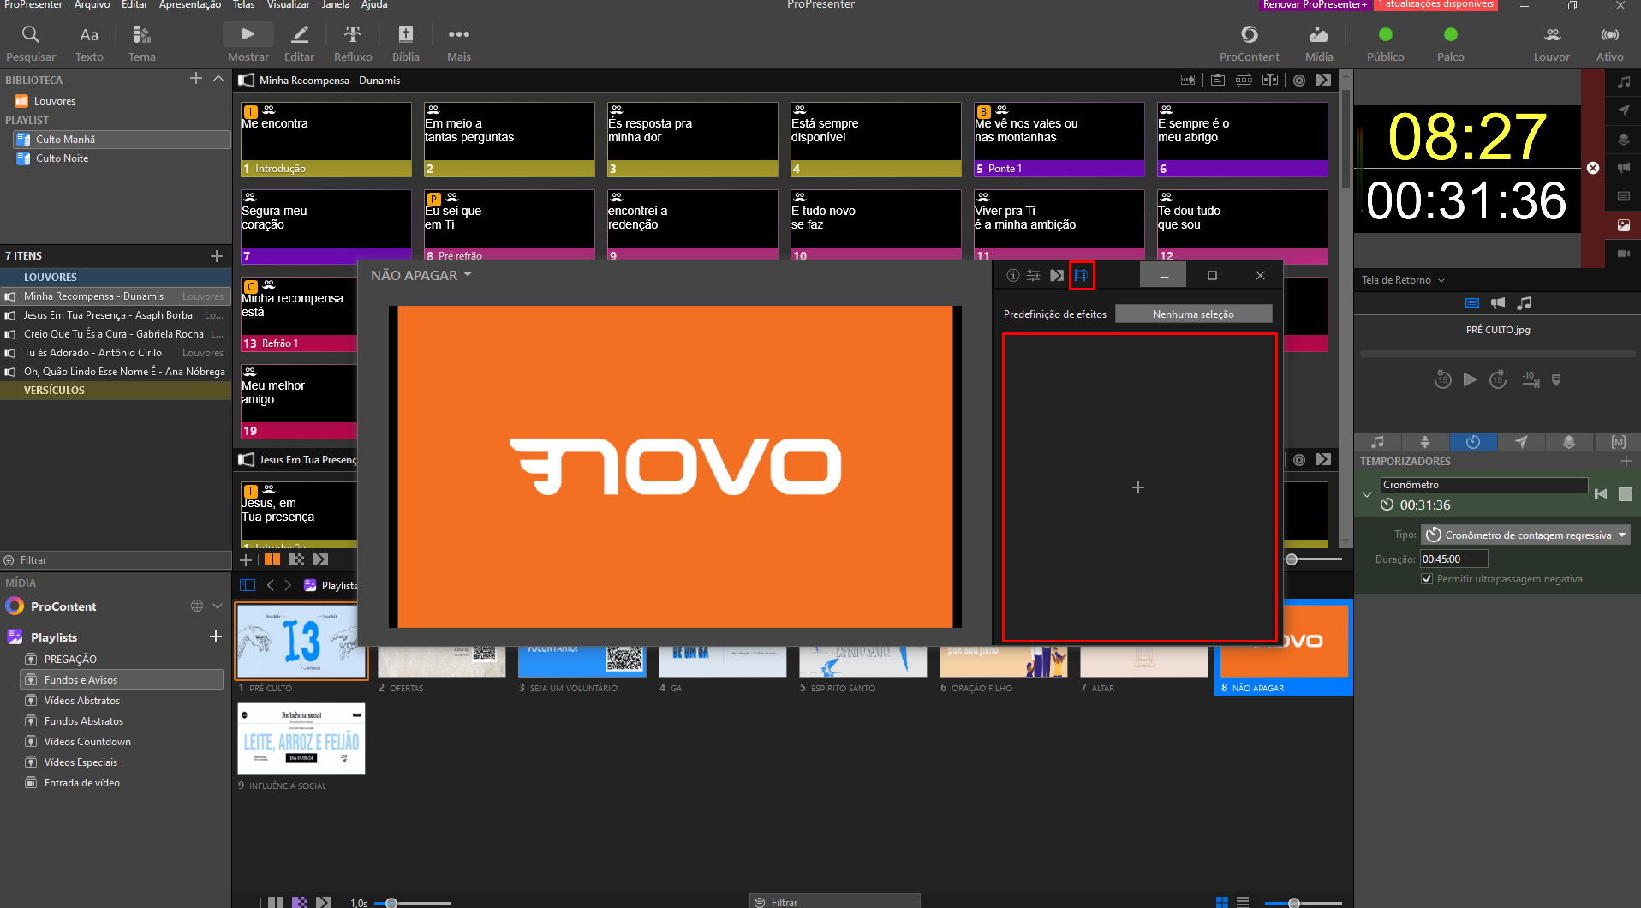Open the info tab icon in inspector
This screenshot has height=908, width=1641.
point(1012,276)
